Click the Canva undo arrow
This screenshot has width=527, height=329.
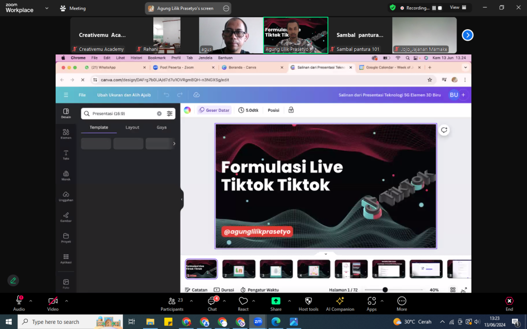click(166, 95)
